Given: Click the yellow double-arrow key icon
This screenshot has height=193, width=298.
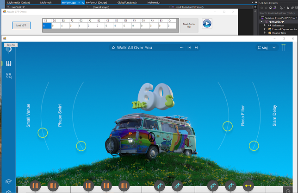Looking at the screenshot, I should click(248, 186).
